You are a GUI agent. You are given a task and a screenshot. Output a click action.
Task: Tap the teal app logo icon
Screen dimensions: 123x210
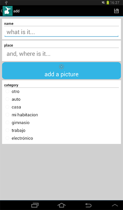click(8, 11)
